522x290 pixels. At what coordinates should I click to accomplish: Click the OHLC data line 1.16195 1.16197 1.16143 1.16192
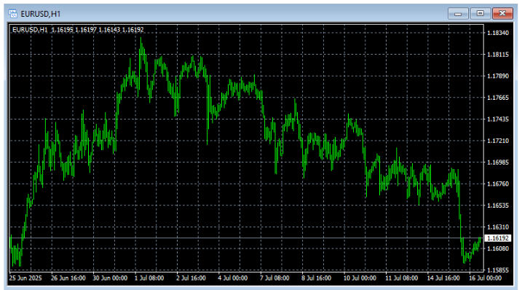[x=98, y=30]
